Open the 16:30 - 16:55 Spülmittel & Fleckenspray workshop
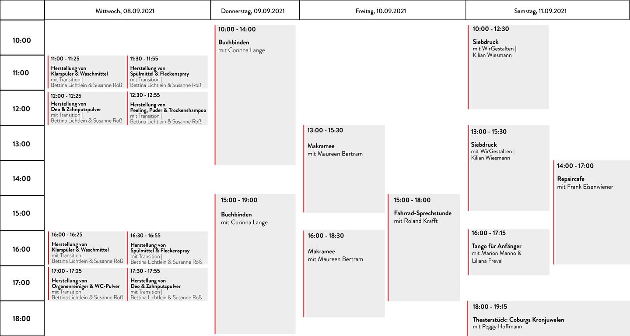Screen dimensions: 630x336 (x=167, y=248)
